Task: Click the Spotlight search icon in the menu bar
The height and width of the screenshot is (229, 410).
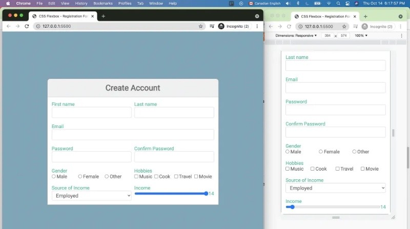Action: click(x=338, y=4)
